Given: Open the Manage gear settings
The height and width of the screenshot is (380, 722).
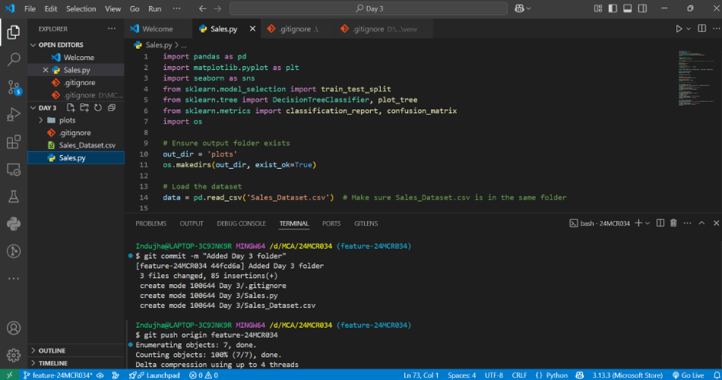Looking at the screenshot, I should (x=14, y=355).
